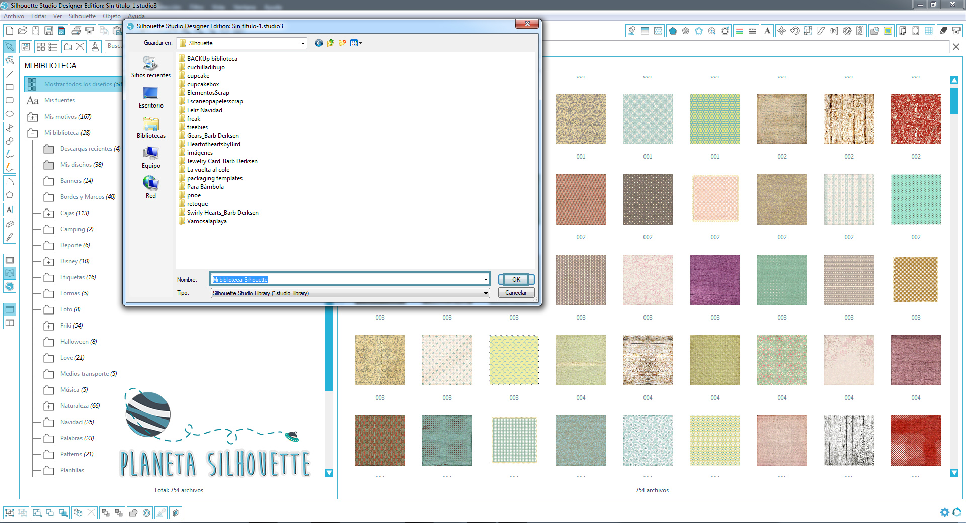Click the Offset icon in bottom toolbar
Viewport: 966px width, 523px height.
146,513
